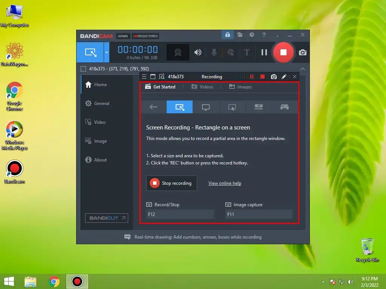Viewport: 386px width, 289px height.
Task: Click the Image capture hotkey field F11
Action: click(x=259, y=214)
